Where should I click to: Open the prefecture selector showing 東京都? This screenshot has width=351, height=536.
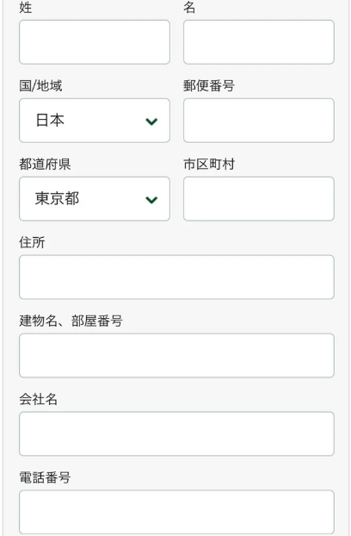[95, 198]
